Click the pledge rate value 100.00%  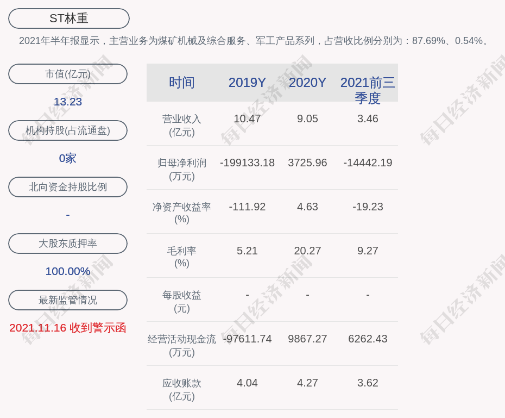[x=68, y=271]
